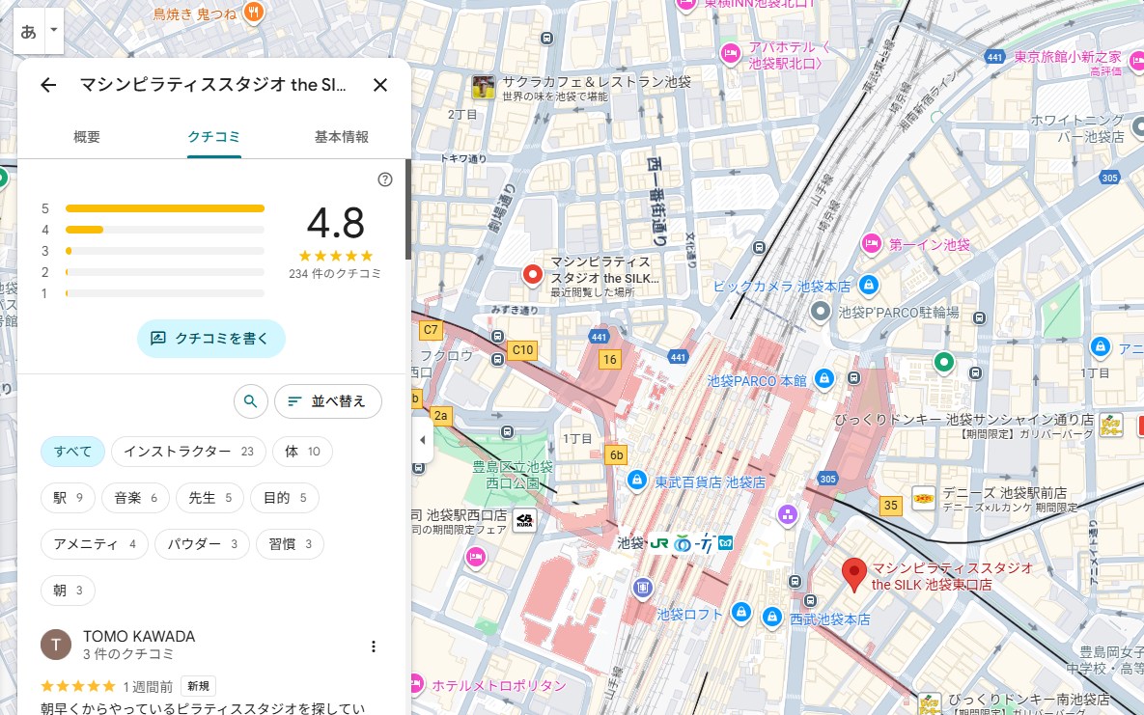Click the ホテルメトロポリタン hotel marker
The width and height of the screenshot is (1144, 715).
coord(416,685)
